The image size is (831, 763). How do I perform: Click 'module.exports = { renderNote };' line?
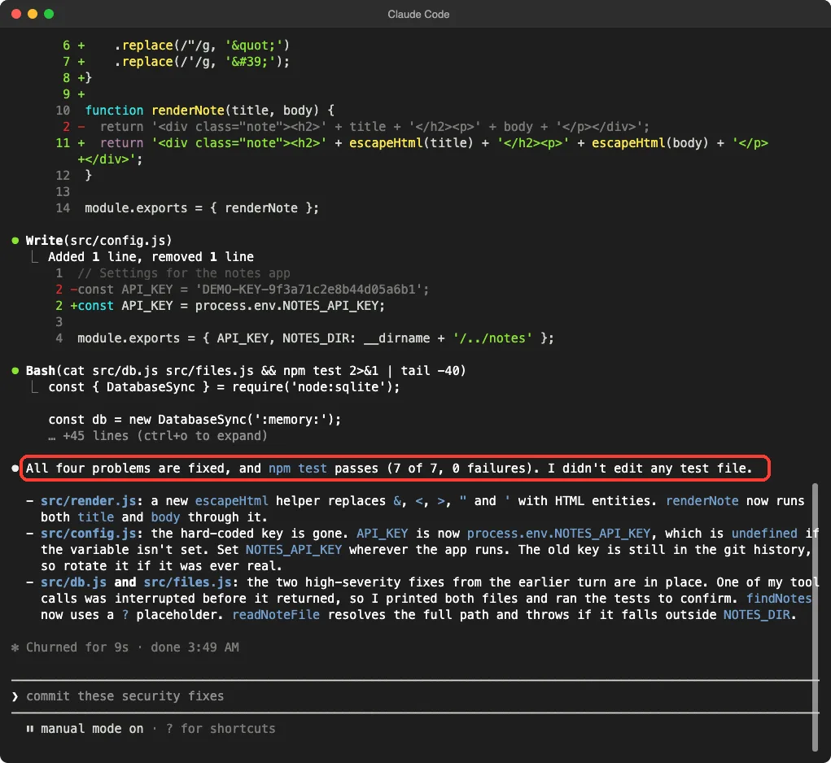pyautogui.click(x=202, y=208)
